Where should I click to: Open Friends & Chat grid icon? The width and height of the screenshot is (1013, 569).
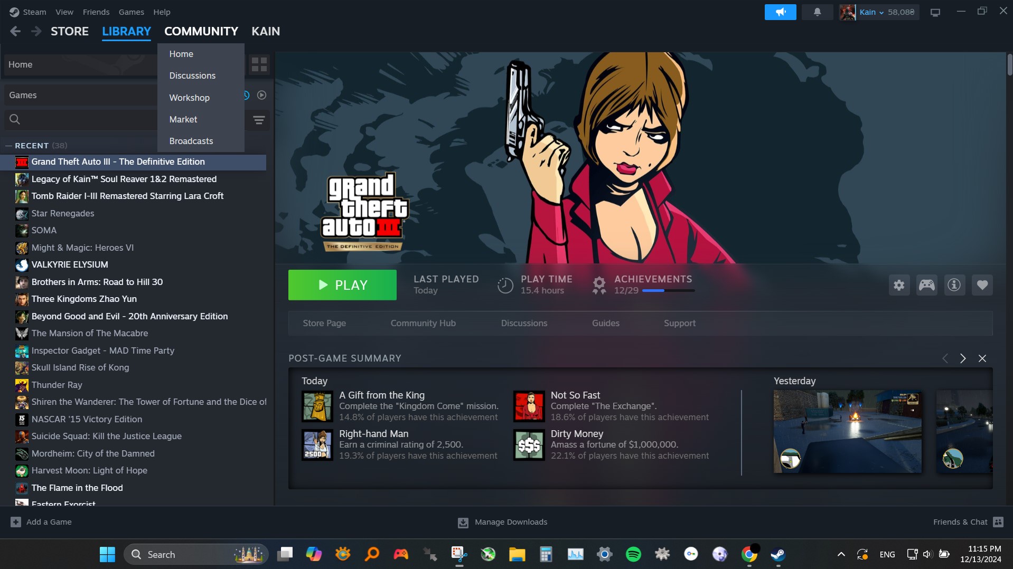pos(998,522)
